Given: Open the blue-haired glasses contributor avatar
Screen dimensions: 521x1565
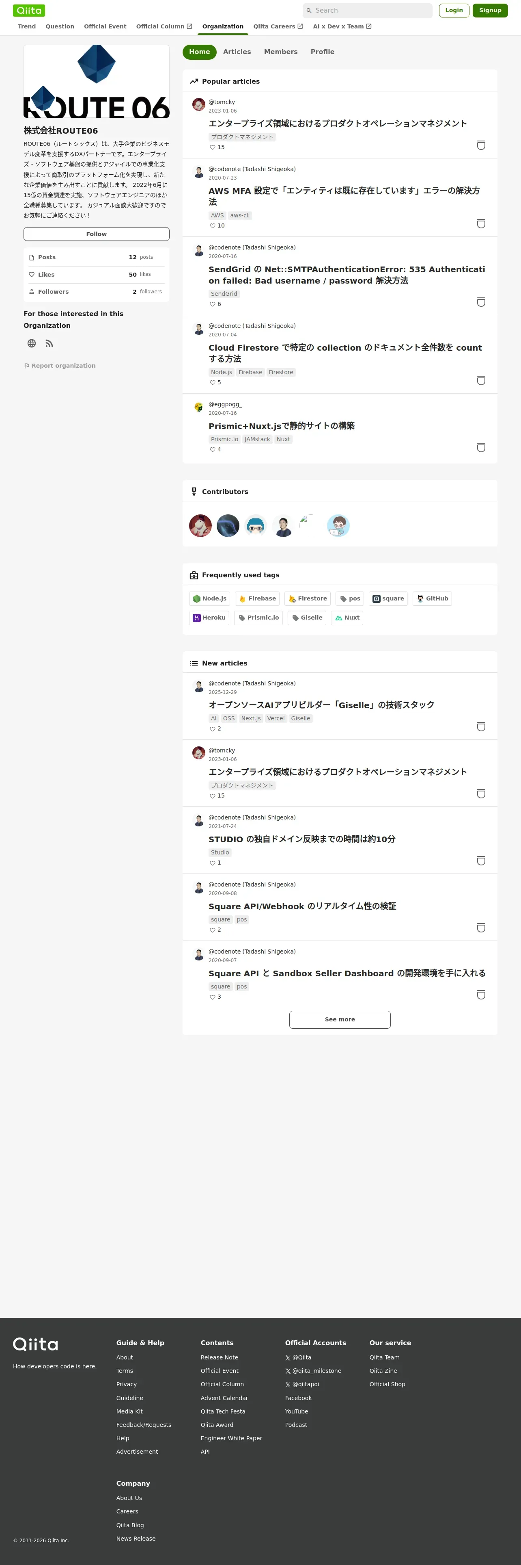Looking at the screenshot, I should coord(255,525).
